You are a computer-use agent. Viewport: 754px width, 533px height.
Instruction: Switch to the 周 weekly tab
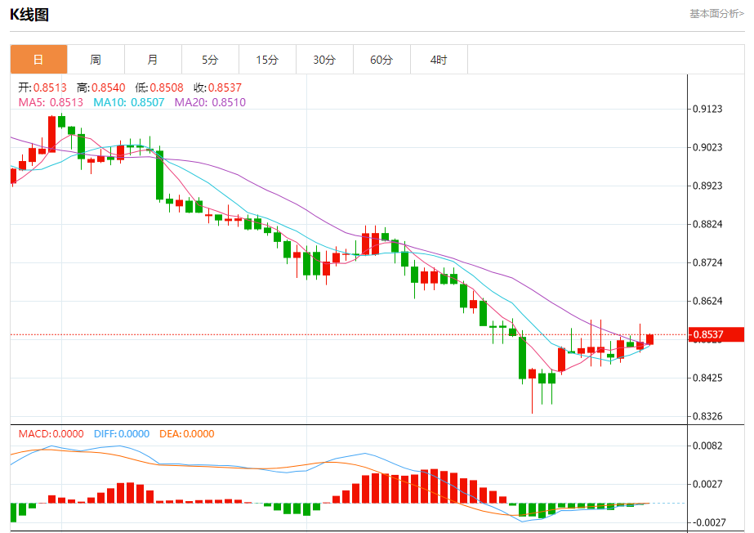(x=96, y=60)
